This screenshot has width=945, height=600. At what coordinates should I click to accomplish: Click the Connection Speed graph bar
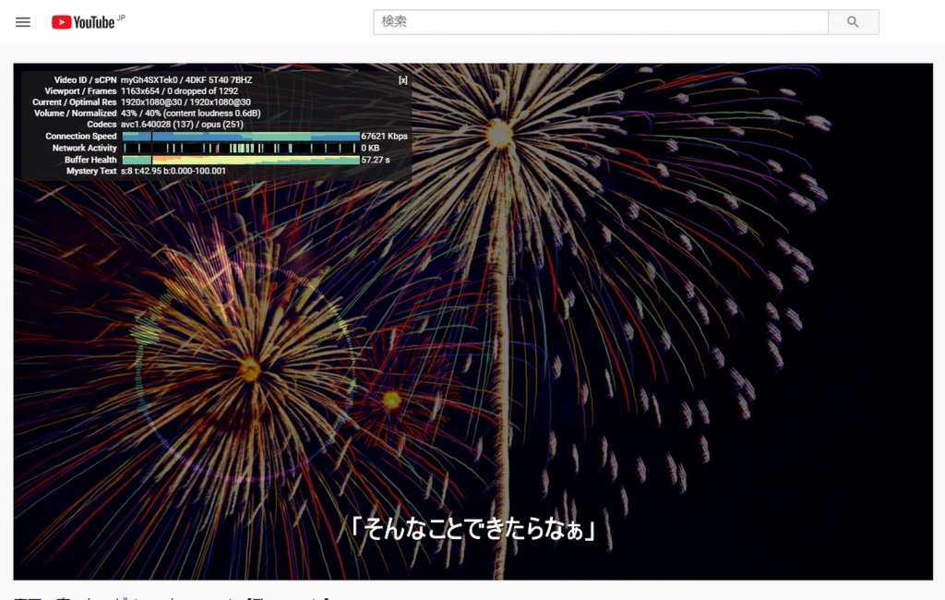click(x=240, y=137)
